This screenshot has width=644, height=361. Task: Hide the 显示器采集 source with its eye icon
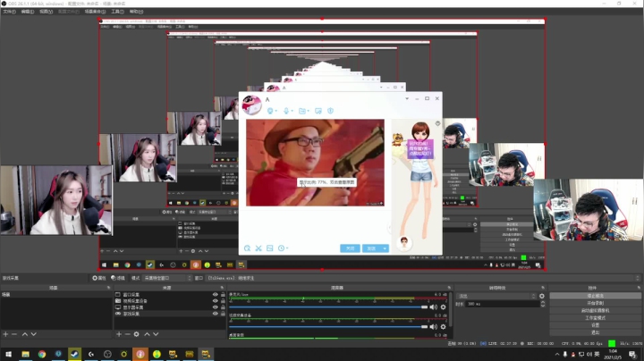point(216,306)
